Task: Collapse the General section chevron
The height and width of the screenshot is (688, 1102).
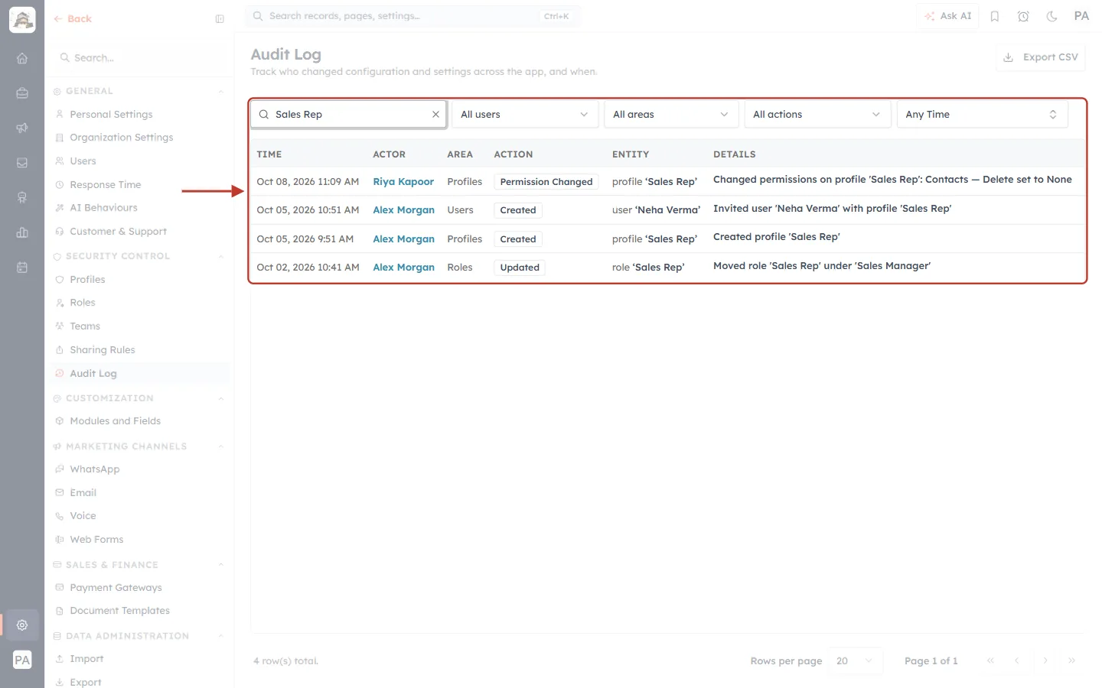Action: (221, 92)
